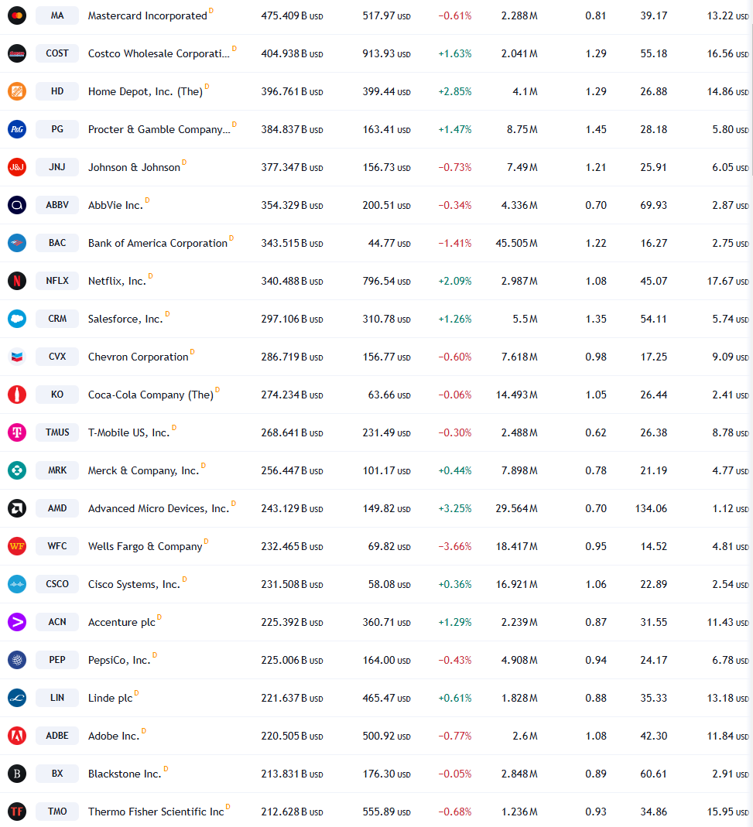Click the AMD logo icon

tap(17, 508)
